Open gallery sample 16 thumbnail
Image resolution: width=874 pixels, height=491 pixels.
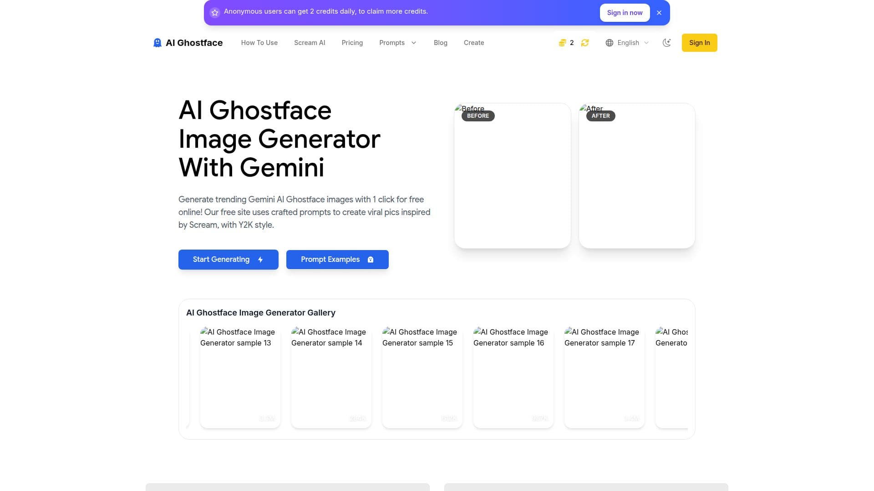pos(513,377)
